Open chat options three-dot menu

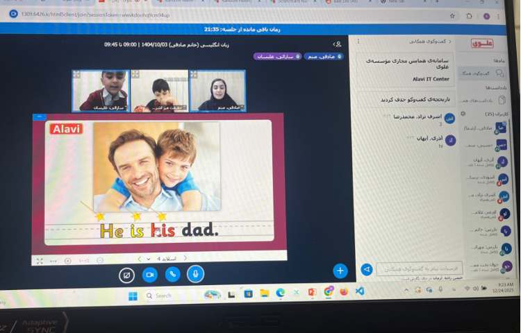click(358, 42)
